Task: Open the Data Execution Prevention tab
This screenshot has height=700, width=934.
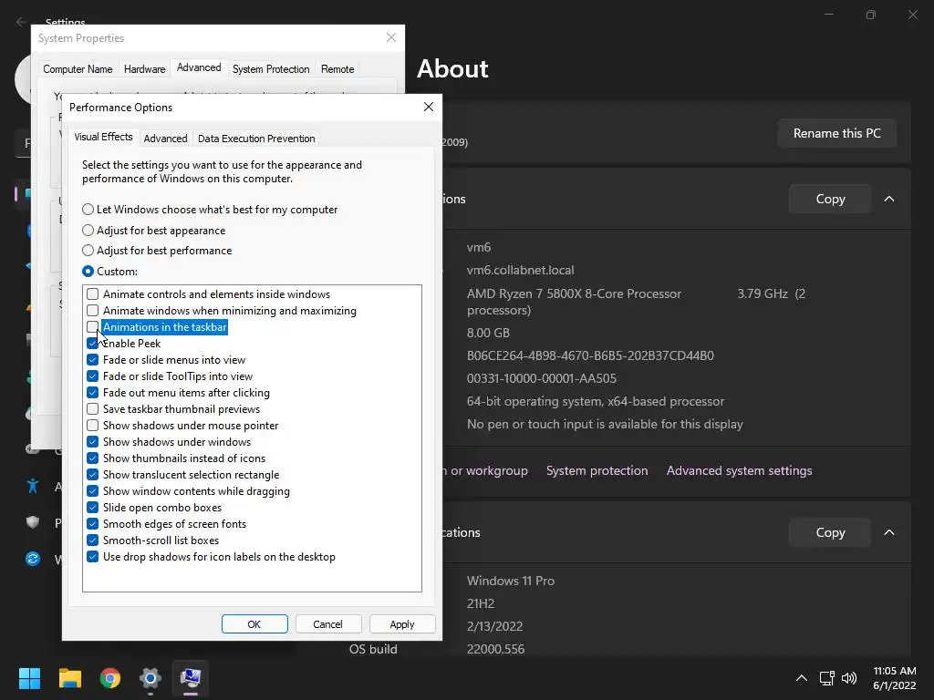Action: tap(256, 139)
